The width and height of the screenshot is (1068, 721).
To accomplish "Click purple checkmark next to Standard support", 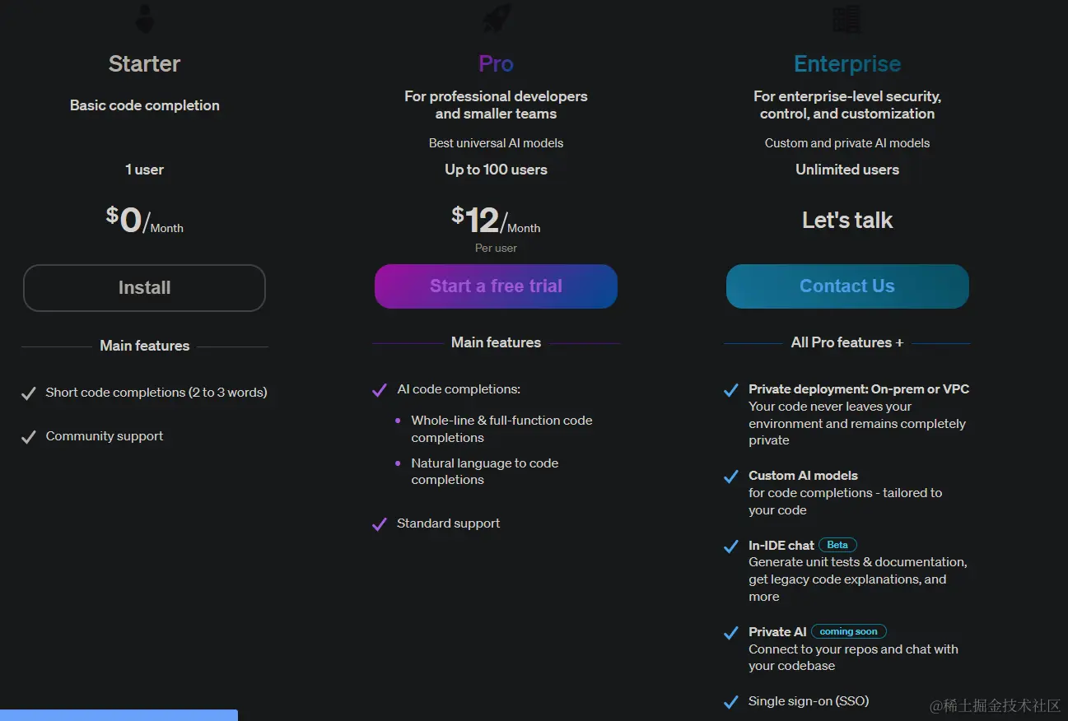I will (x=380, y=524).
